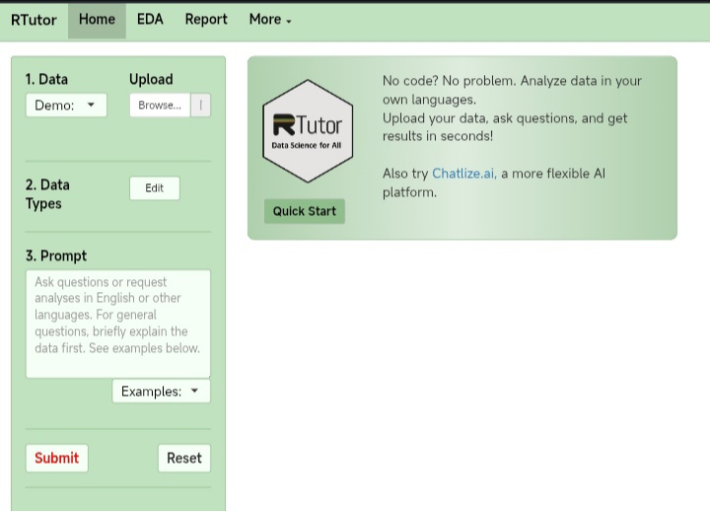
Task: Submit the prompt
Action: pos(56,458)
